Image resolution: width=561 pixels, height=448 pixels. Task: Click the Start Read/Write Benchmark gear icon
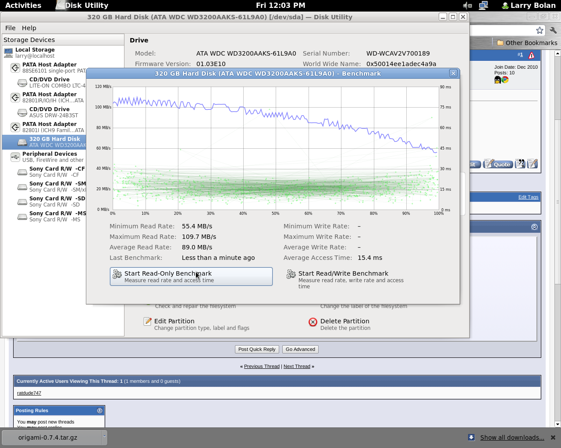click(291, 274)
